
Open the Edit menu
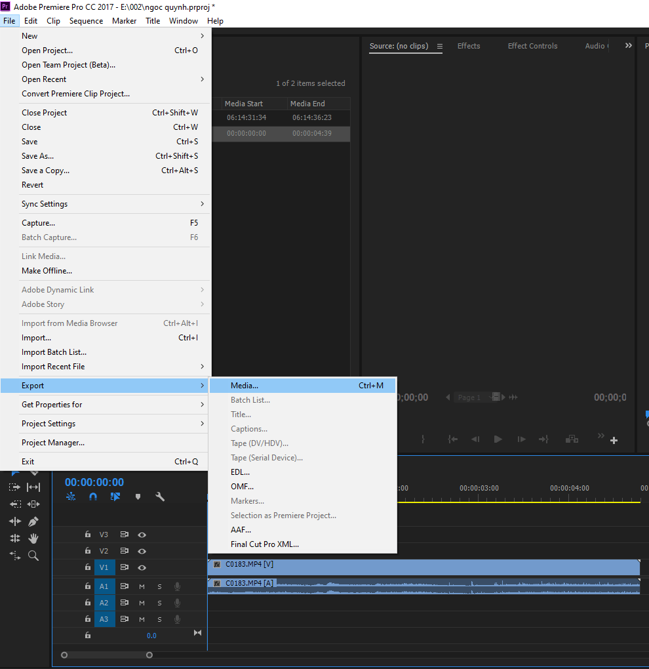pos(31,21)
